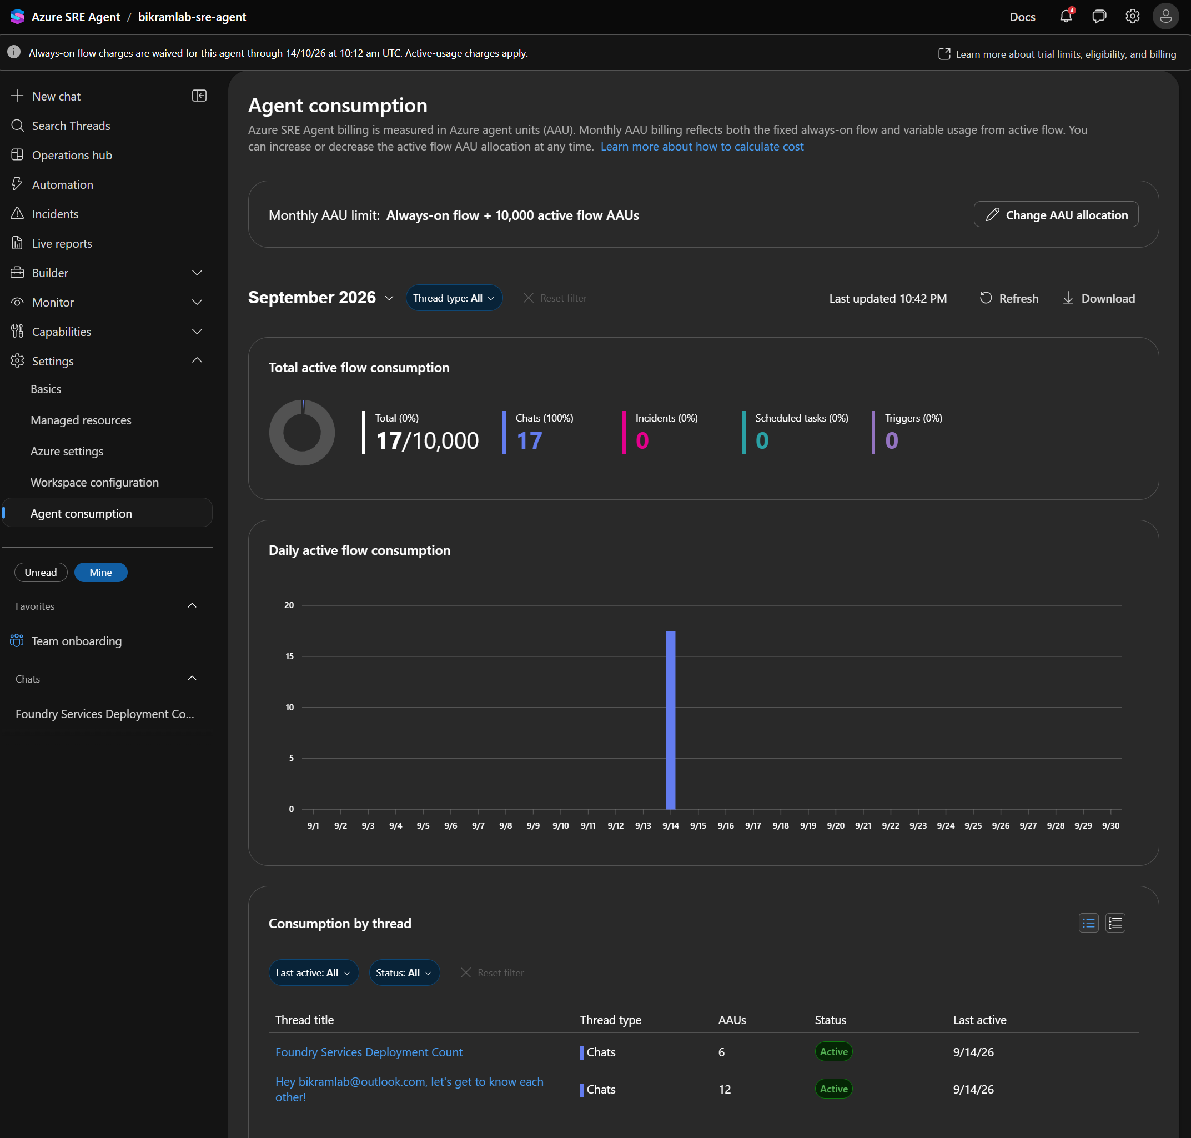Click the Triggers 0 consumption value
This screenshot has height=1138, width=1191.
[891, 440]
